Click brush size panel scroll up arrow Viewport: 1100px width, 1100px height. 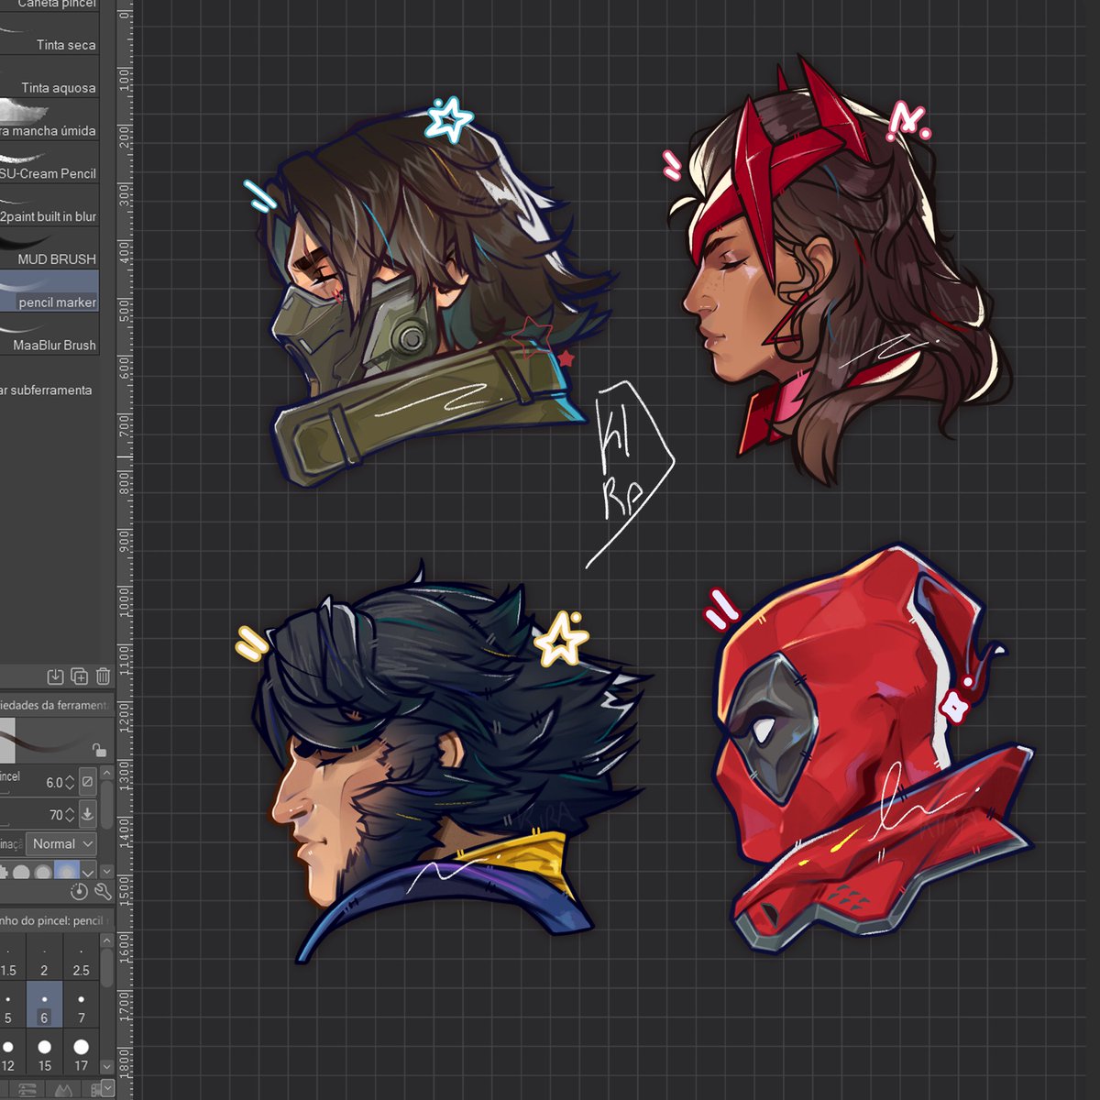point(107,941)
